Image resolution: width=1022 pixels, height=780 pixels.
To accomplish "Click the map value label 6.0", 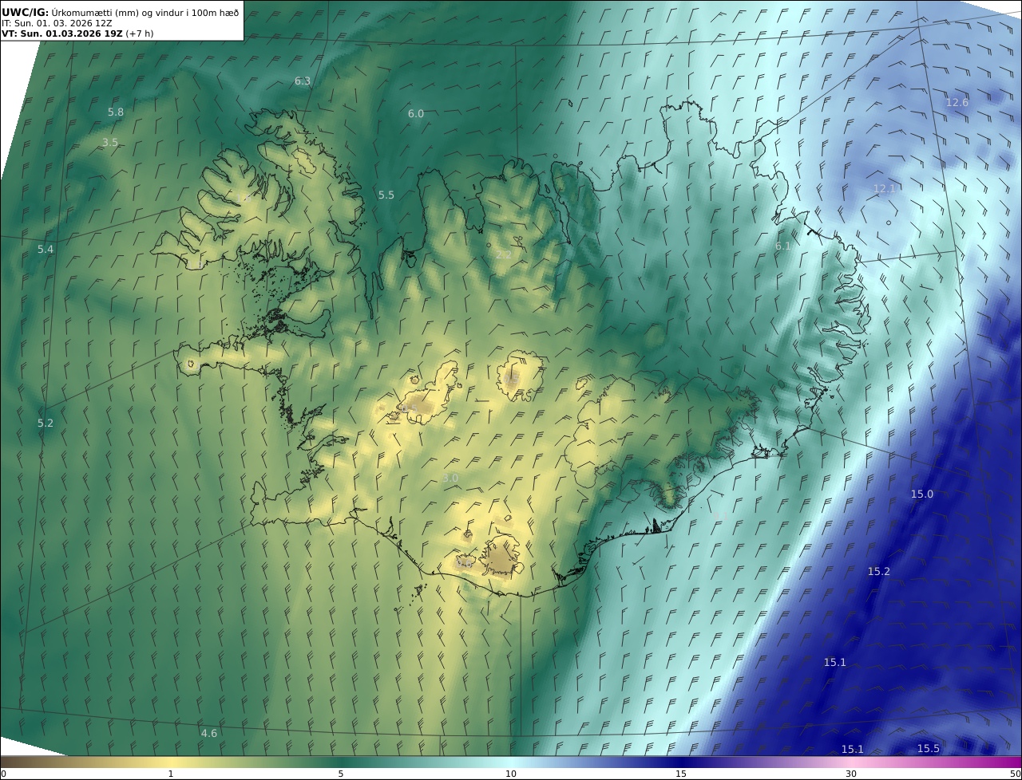I will (x=416, y=114).
